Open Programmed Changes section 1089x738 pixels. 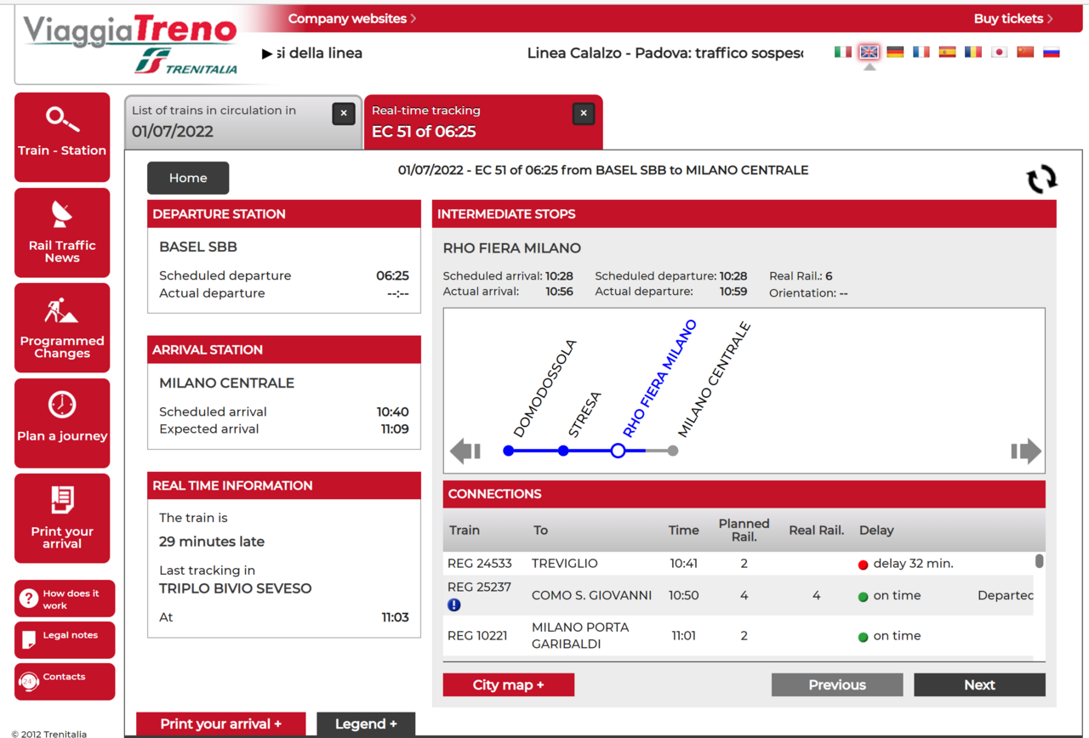click(62, 328)
